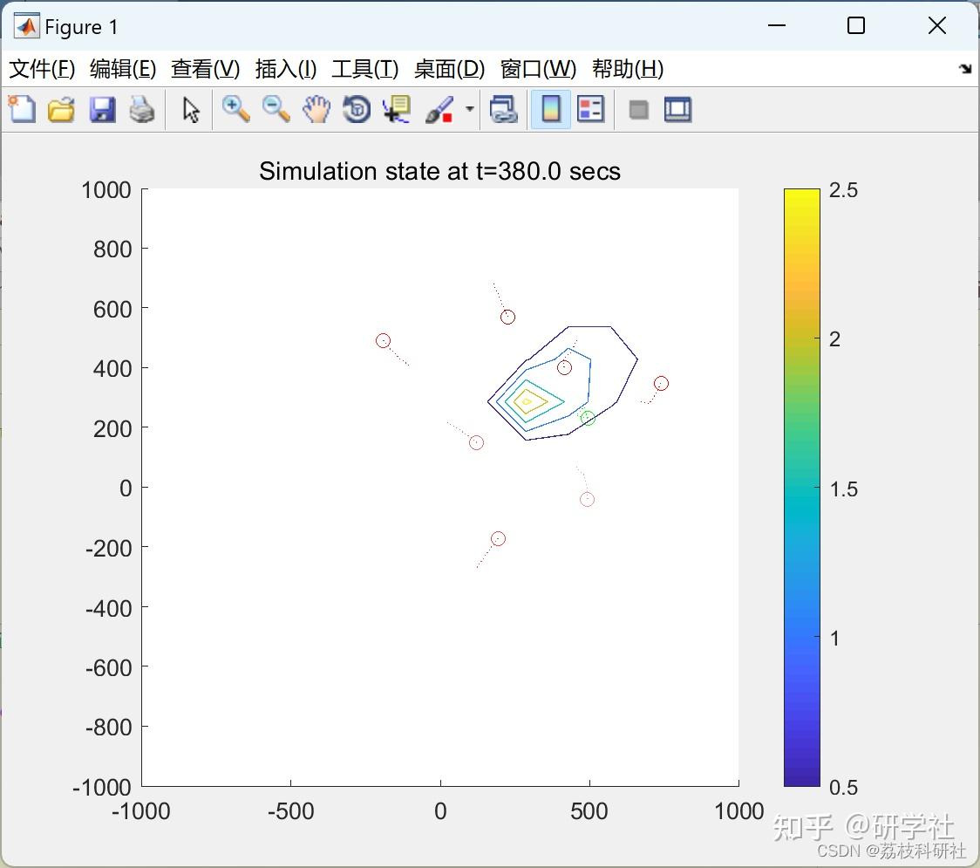Activate the Pan (hand) tool
This screenshot has height=868, width=980.
click(316, 109)
